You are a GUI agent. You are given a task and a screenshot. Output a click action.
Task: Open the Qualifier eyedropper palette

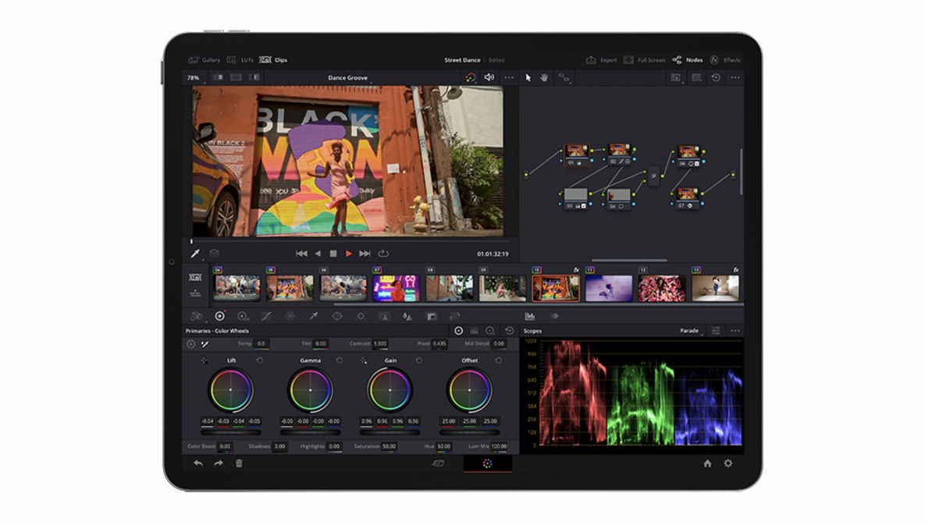pos(314,316)
